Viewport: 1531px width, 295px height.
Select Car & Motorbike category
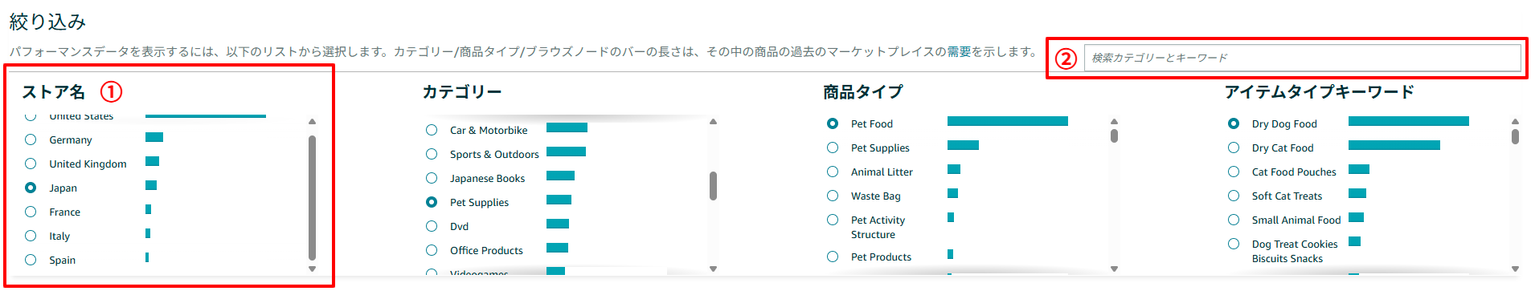[432, 130]
